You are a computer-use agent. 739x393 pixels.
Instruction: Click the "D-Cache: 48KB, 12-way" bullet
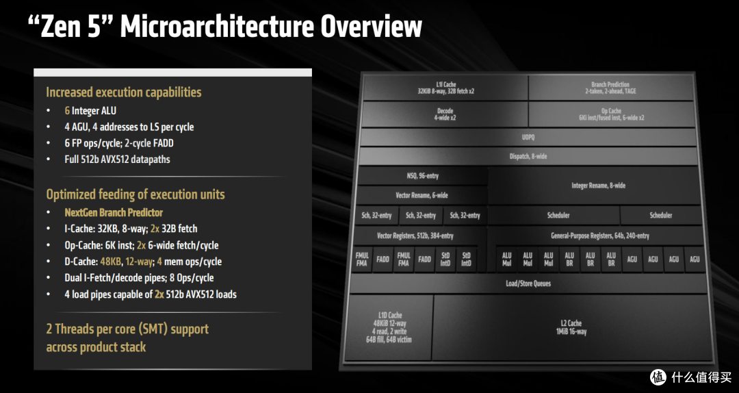pos(143,262)
